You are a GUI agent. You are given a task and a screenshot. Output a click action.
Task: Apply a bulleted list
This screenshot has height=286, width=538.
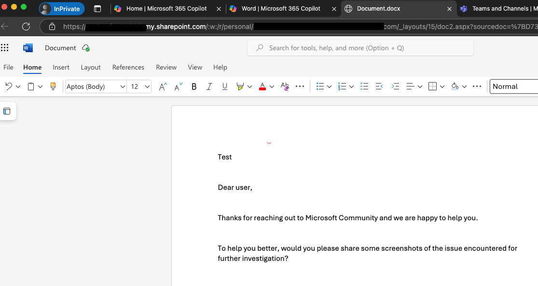[x=320, y=86]
